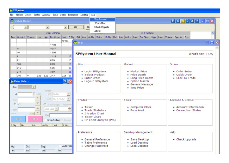Decrease Qty with down arrow
The image size is (229, 163).
[38, 113]
